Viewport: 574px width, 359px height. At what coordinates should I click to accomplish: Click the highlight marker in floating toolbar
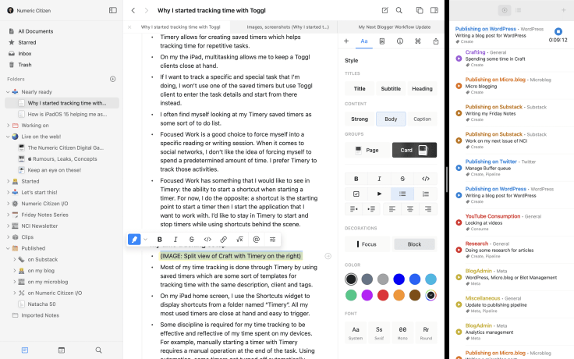click(134, 240)
